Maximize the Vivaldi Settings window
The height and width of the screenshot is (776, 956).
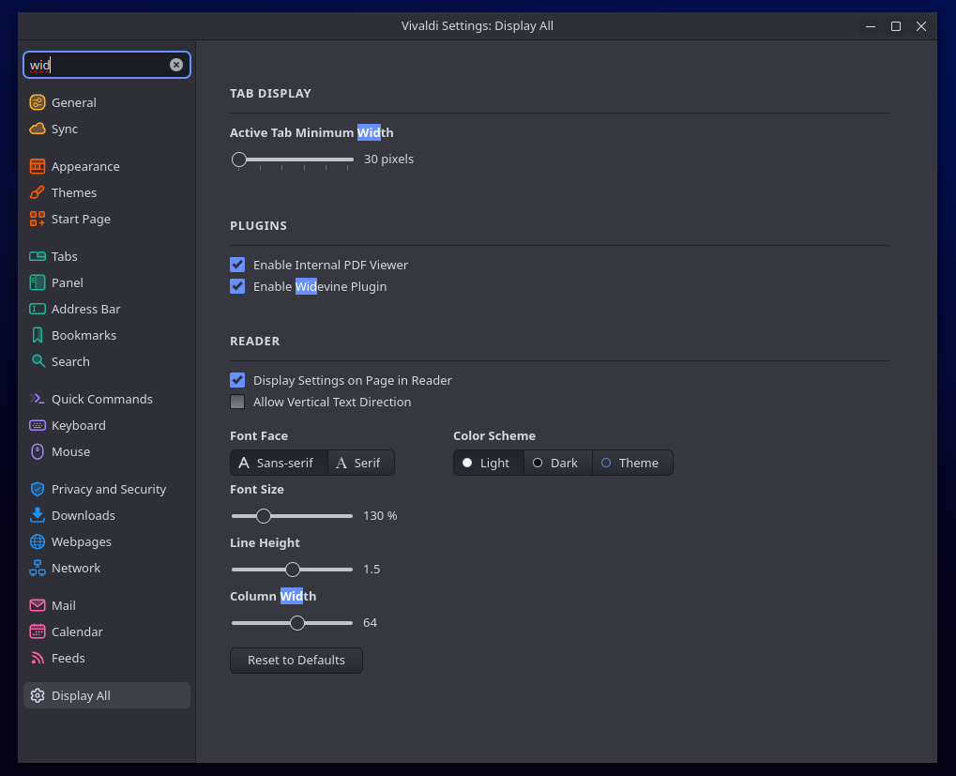[896, 26]
